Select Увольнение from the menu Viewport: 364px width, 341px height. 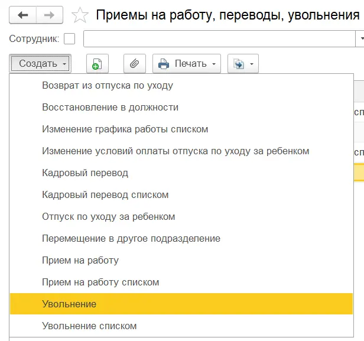pyautogui.click(x=69, y=304)
